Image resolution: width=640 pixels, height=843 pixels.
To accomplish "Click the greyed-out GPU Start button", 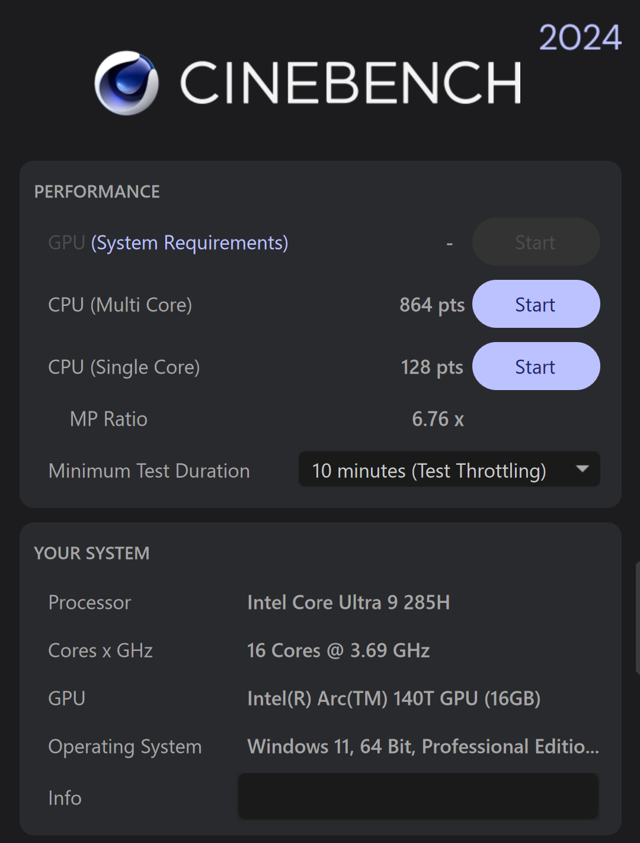I will coord(536,242).
